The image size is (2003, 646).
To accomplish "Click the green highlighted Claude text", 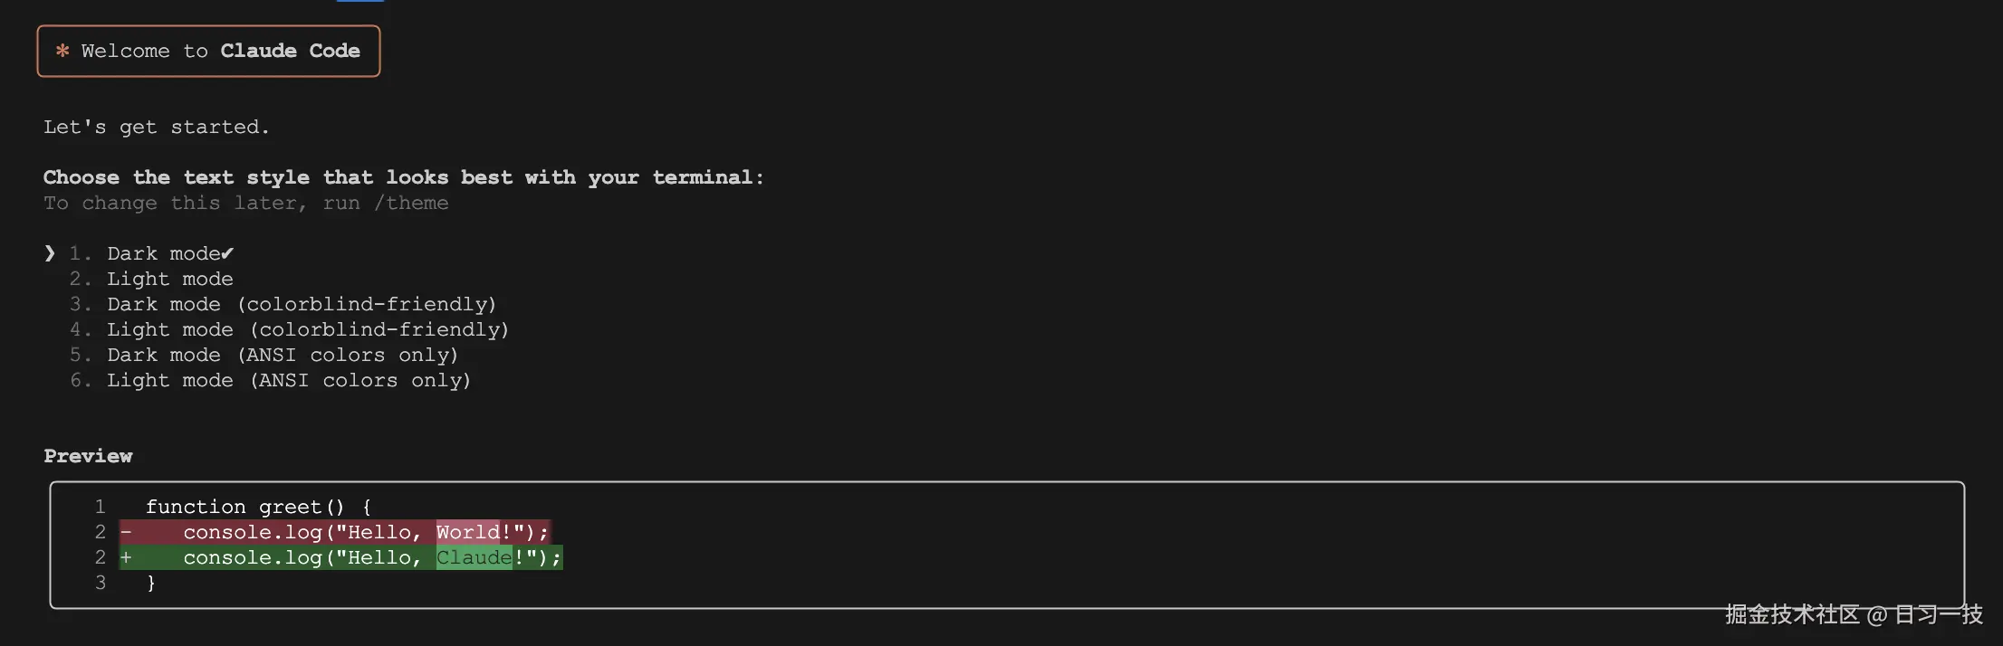I will (474, 557).
